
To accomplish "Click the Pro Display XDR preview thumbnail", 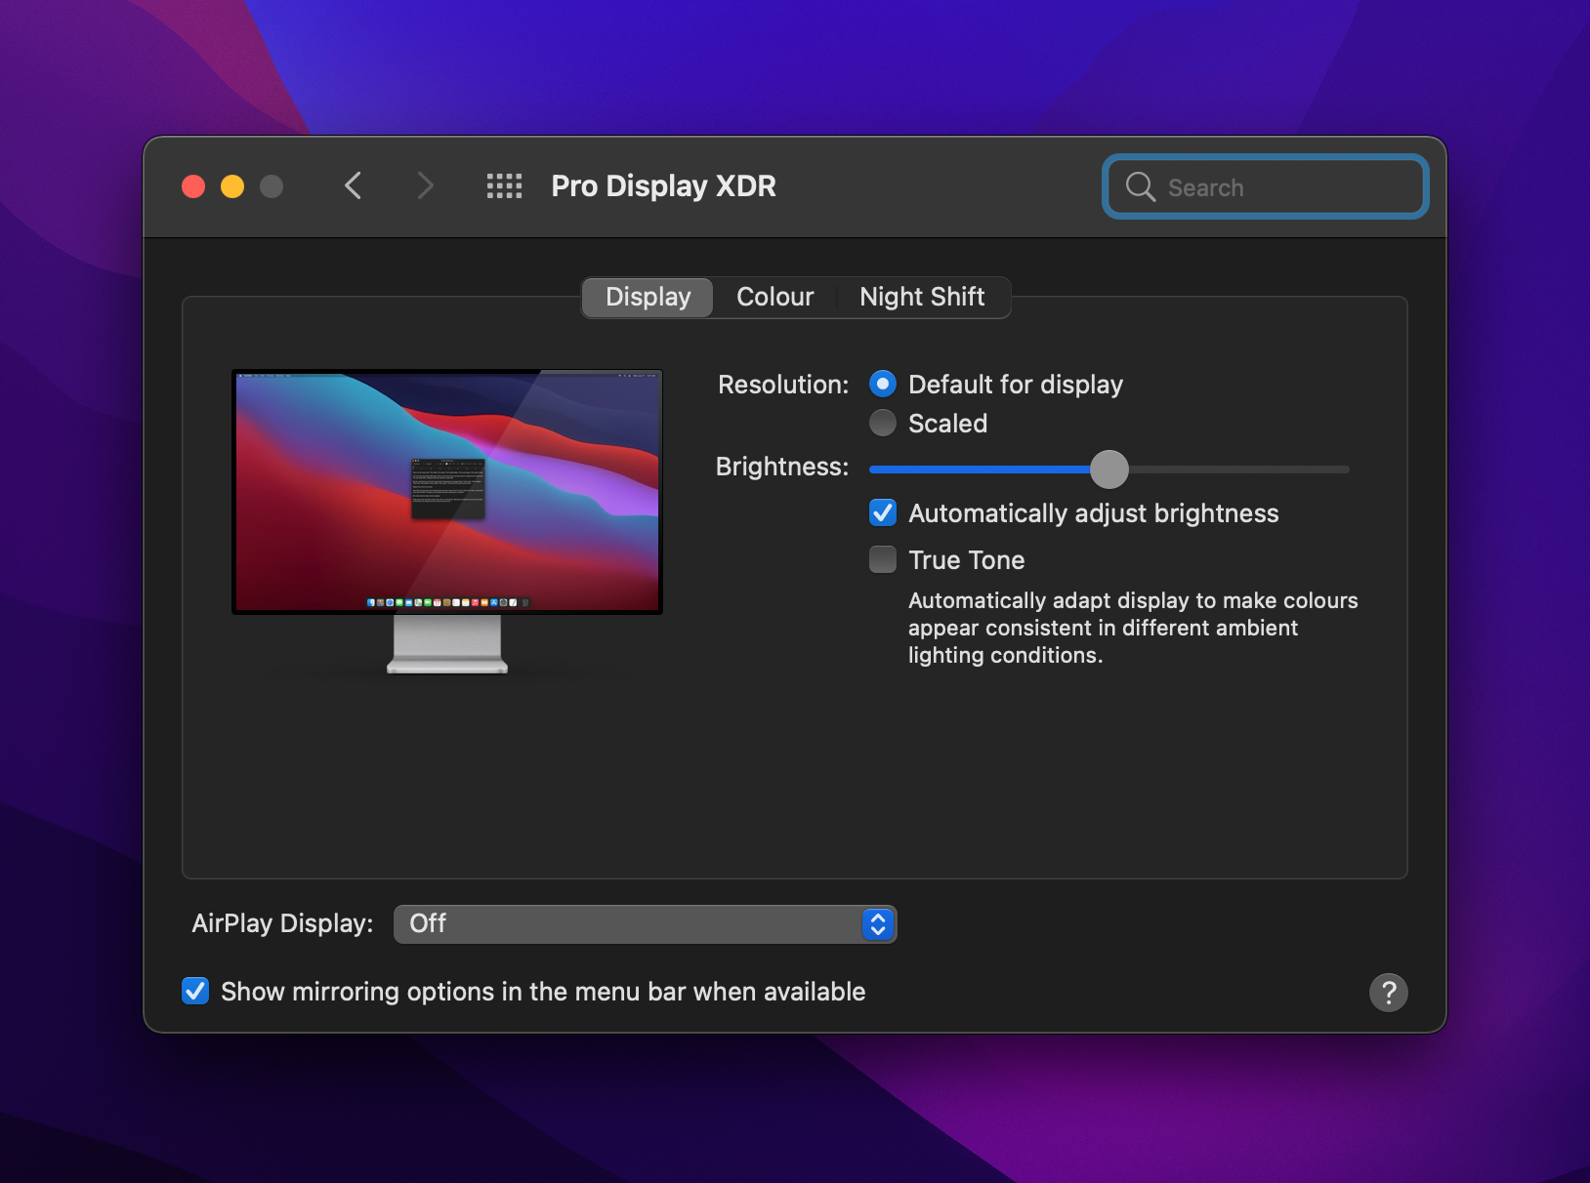I will coord(447,521).
